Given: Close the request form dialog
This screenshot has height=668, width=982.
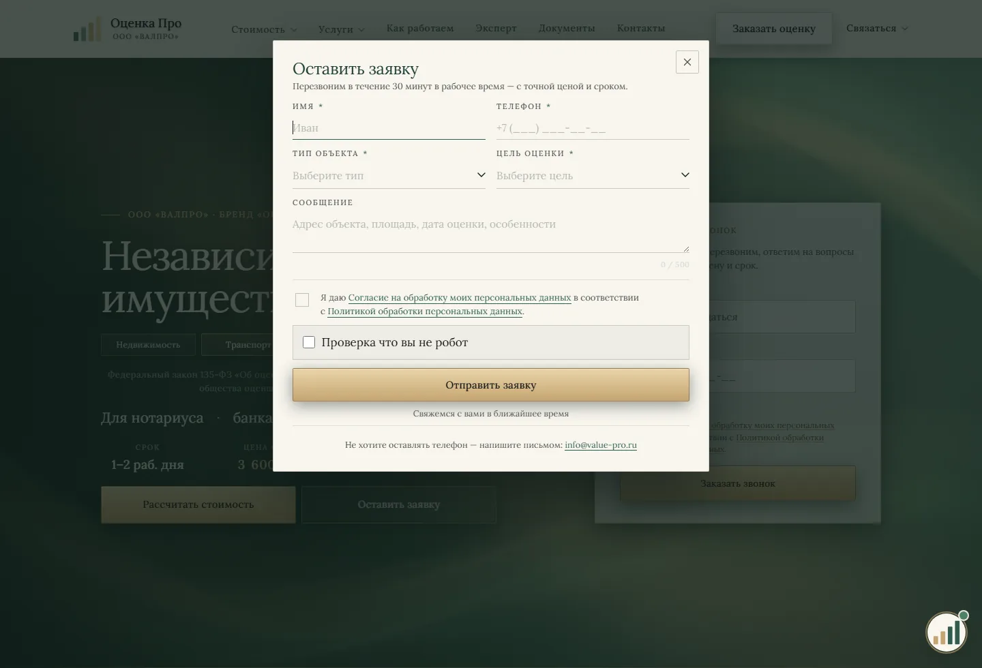Looking at the screenshot, I should tap(687, 62).
